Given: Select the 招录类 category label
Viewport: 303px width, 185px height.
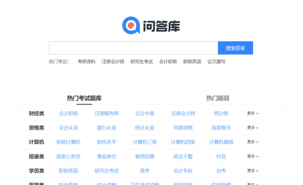Looking at the screenshot, I should [36, 156].
